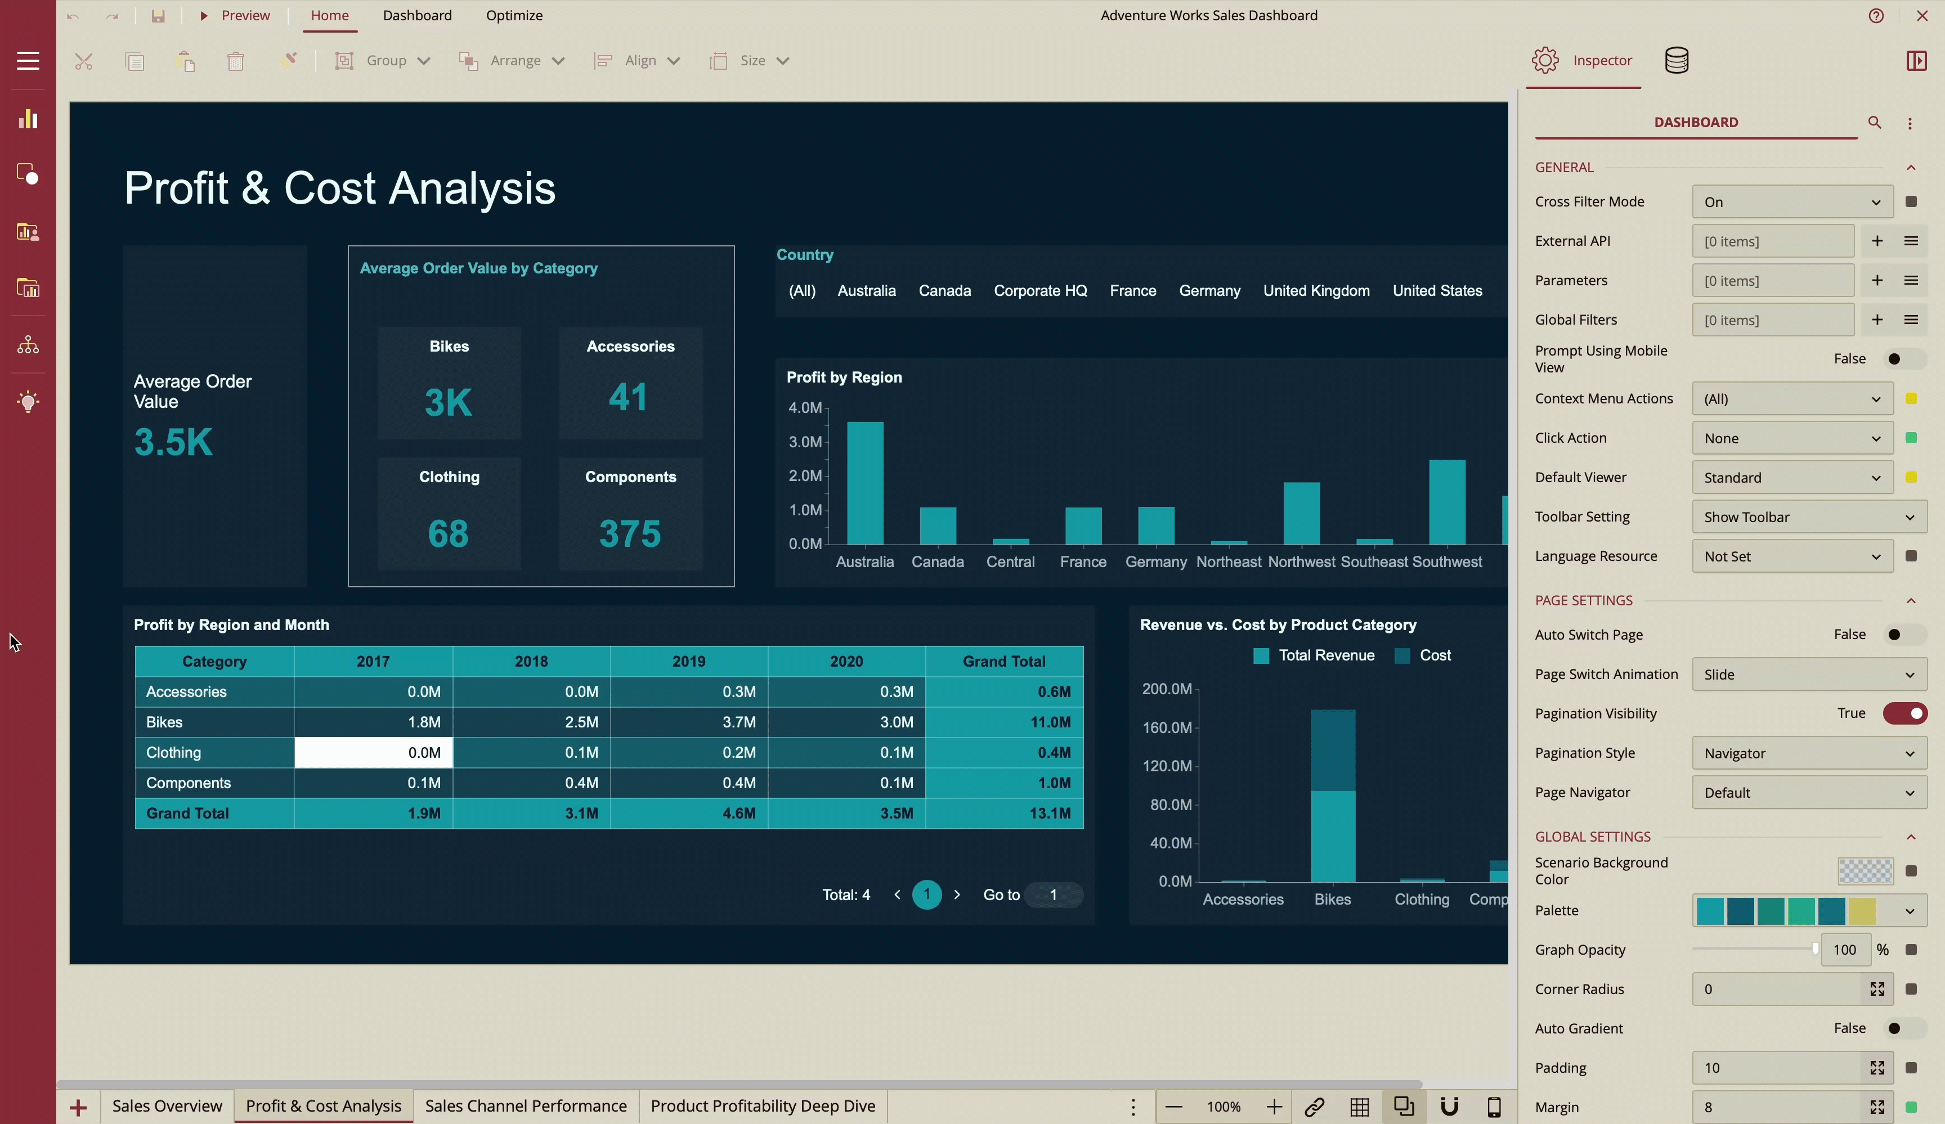Screen dimensions: 1945x1124
Task: Click the snap magnet icon in status bar
Action: tap(1450, 1107)
